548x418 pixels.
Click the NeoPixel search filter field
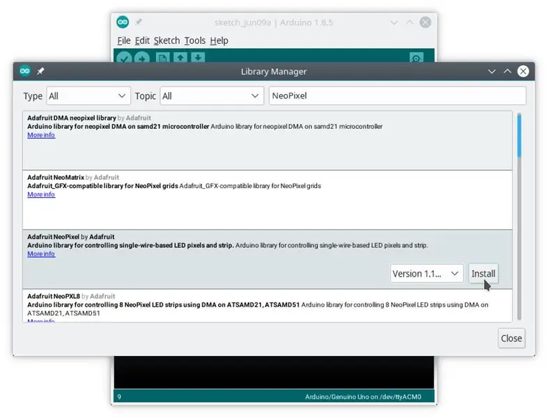pos(398,96)
